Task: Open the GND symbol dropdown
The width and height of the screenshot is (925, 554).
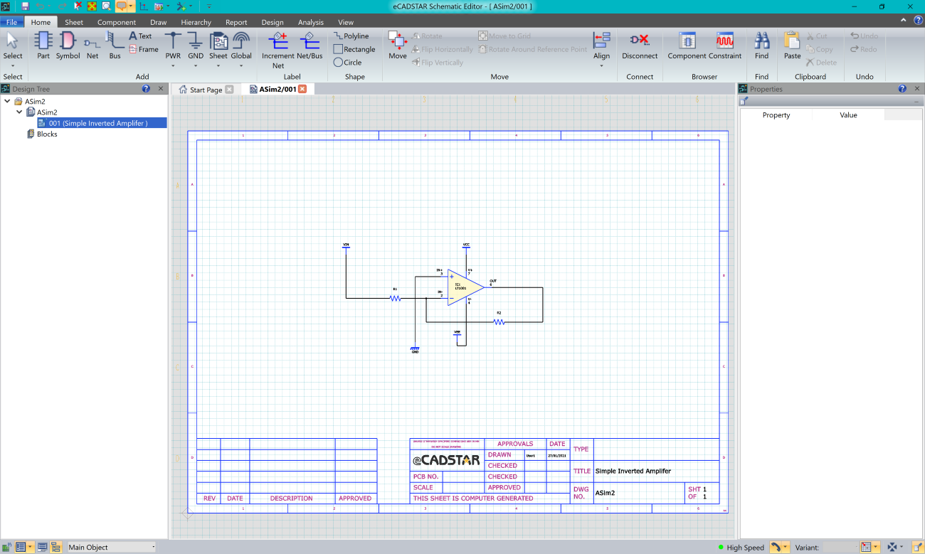Action: (196, 66)
